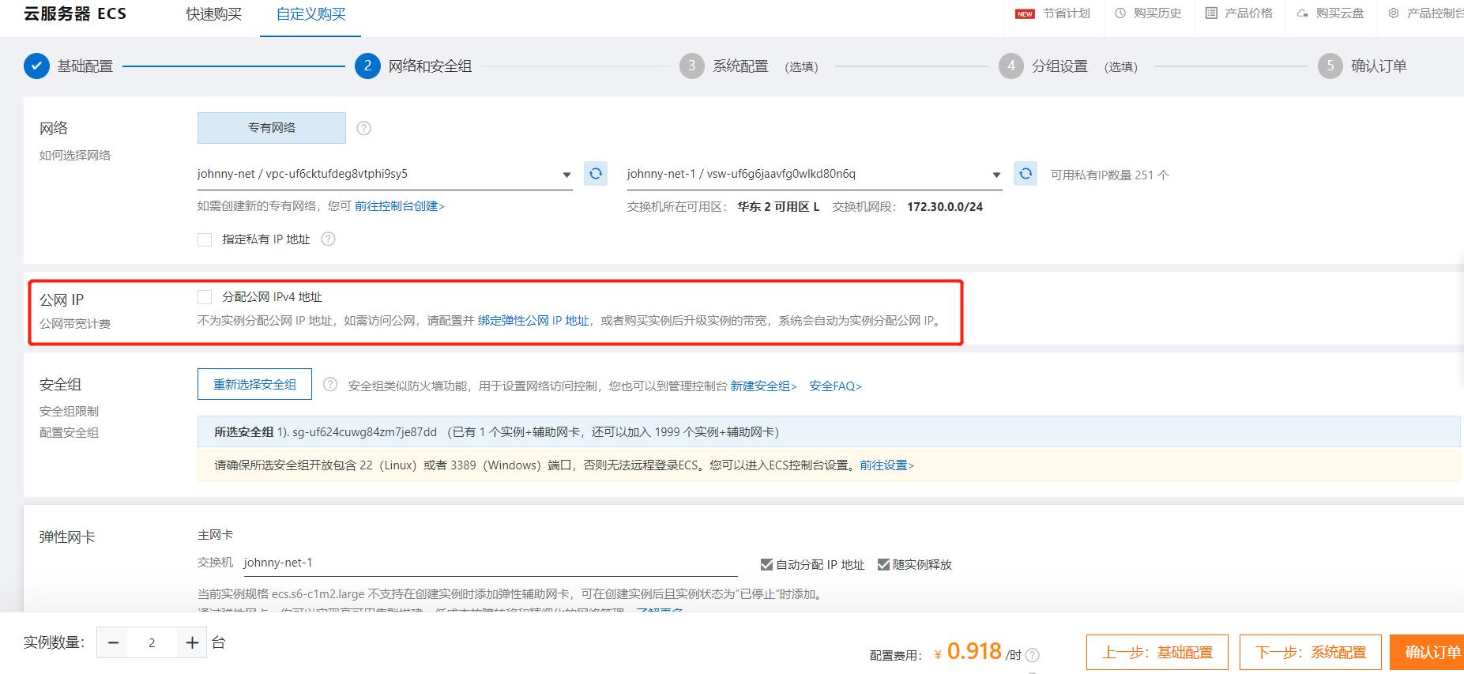Screen dimensions: 1464x674
Task: Expand the johnny-net-1 vSwitch dropdown
Action: click(815, 174)
